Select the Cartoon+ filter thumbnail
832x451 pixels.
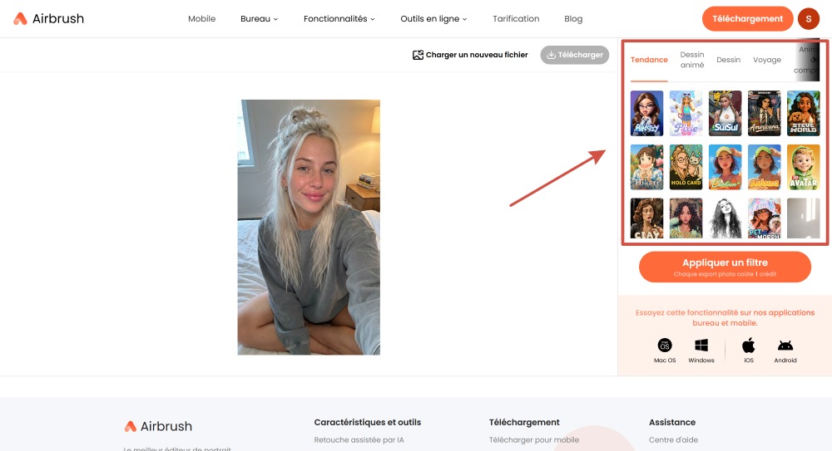pyautogui.click(x=725, y=167)
